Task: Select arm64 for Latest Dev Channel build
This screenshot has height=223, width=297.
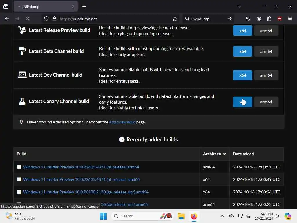Action: (x=266, y=75)
